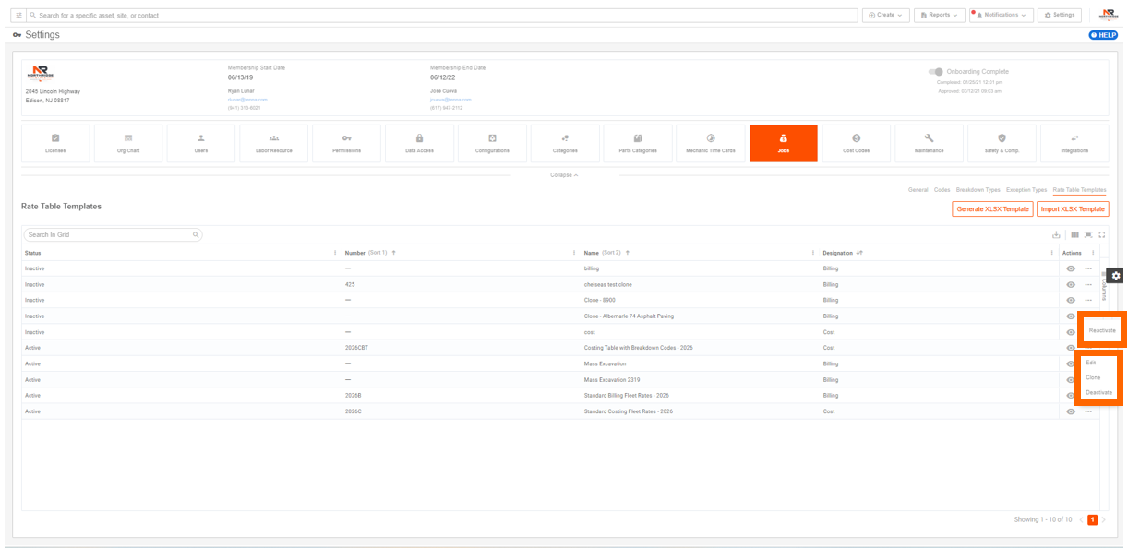Click eye icon for Standard Costing Fleet Rates
The image size is (1128, 548).
coord(1071,411)
